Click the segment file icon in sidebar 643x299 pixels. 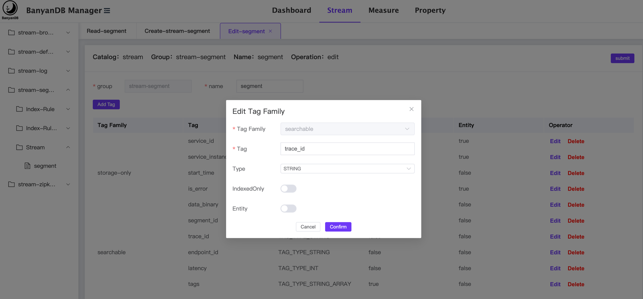pyautogui.click(x=28, y=166)
